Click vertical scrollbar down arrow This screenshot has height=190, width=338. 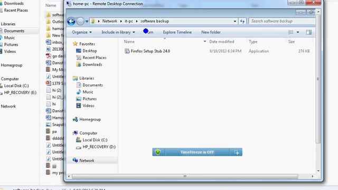pyautogui.click(x=318, y=171)
